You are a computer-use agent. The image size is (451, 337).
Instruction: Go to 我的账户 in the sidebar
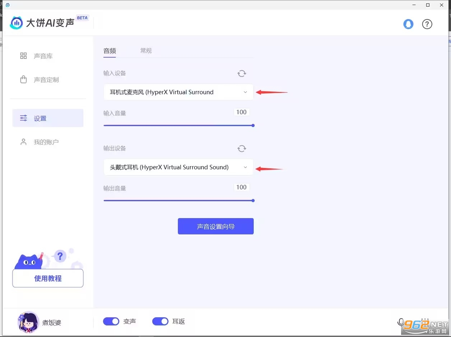coord(46,142)
